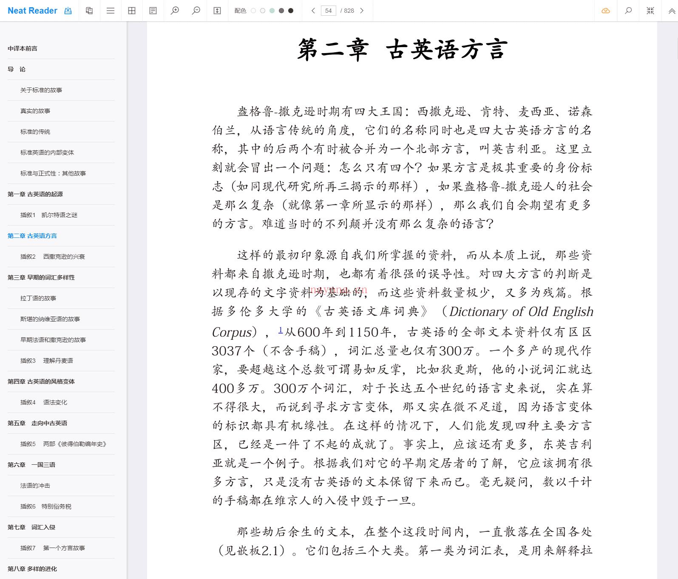Viewport: 678px width, 579px height.
Task: Click footnote 1 link after Corpus
Action: (x=281, y=330)
